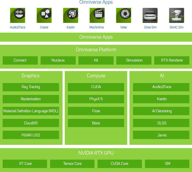Click the Tensor Core block
The image size is (192, 172).
72,164
